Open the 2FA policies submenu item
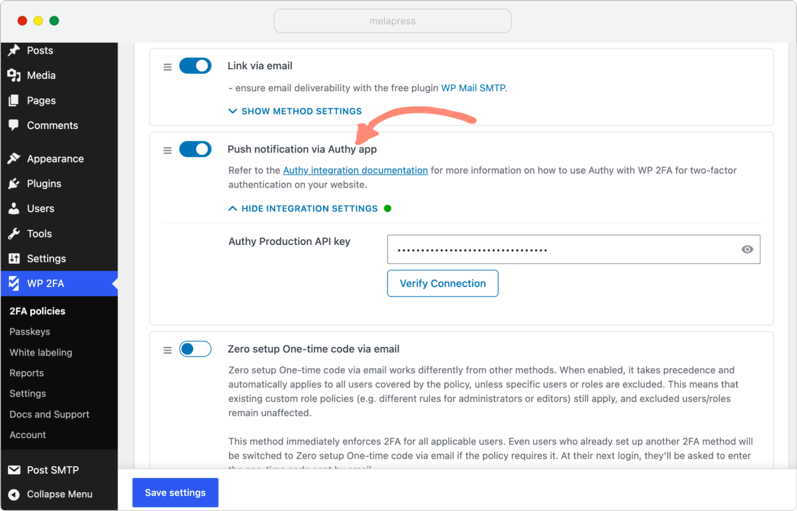The width and height of the screenshot is (797, 511). tap(37, 311)
